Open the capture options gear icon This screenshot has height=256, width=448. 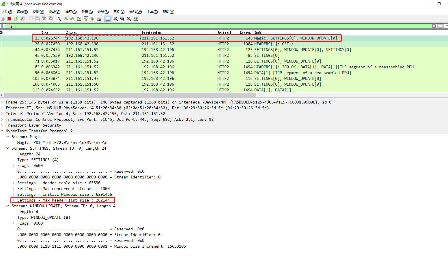pos(22,18)
